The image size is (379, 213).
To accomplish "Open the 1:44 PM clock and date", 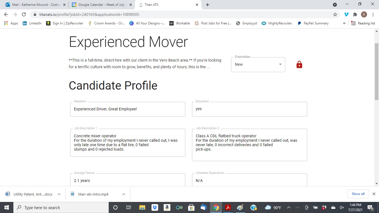I will [x=355, y=207].
